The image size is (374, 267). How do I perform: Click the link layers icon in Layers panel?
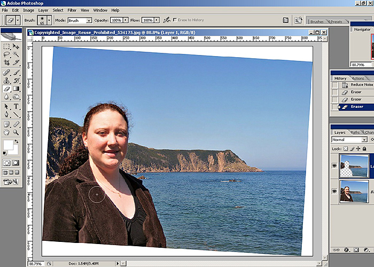coord(336,250)
